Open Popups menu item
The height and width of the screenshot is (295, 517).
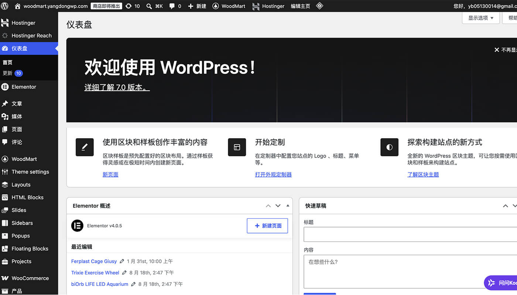tap(29, 236)
